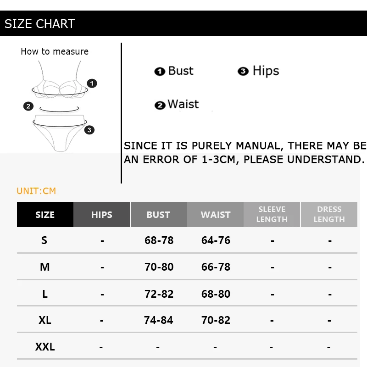Viewport: 367px width, 367px height.
Task: Select the DRESS LENGTH column header
Action: [329, 215]
